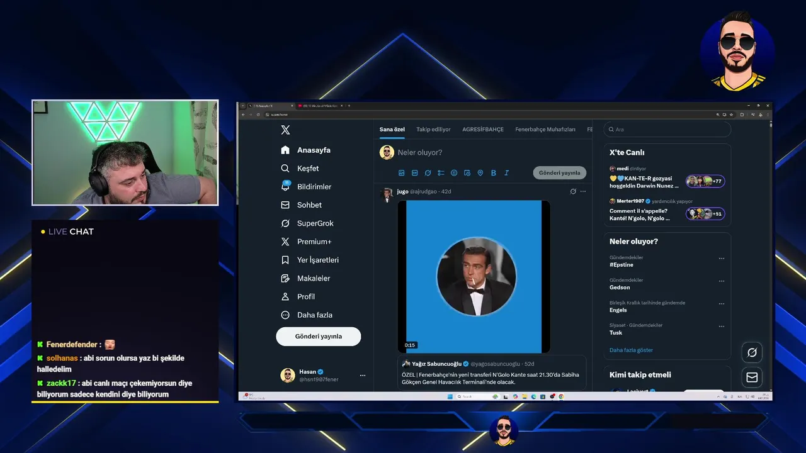The image size is (806, 453).
Task: Toggle bold formatting in composer
Action: [x=494, y=173]
